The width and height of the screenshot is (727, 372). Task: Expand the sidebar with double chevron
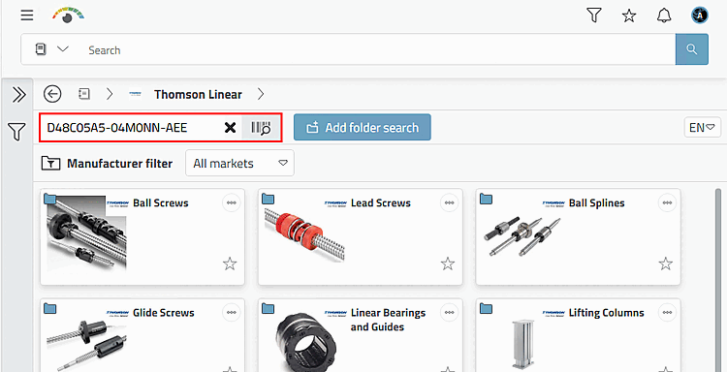pyautogui.click(x=18, y=95)
